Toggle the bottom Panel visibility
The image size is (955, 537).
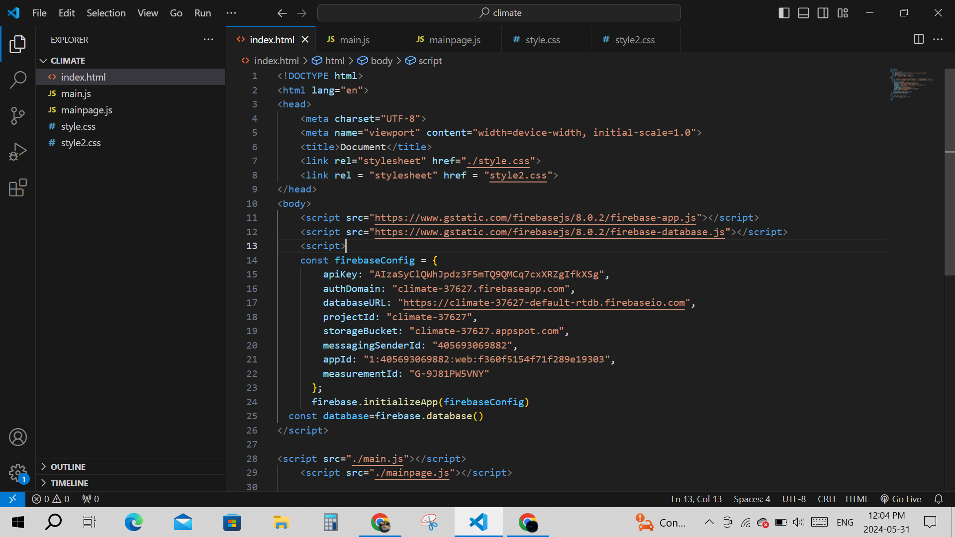(803, 13)
